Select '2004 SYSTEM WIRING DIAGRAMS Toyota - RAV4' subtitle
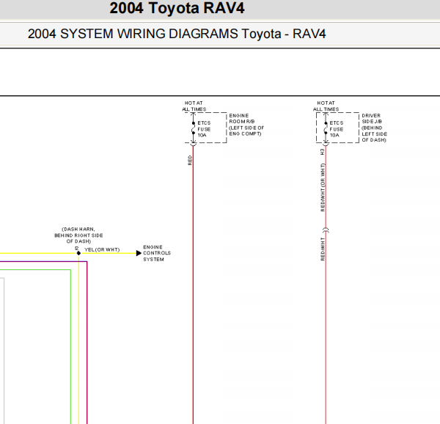 (x=177, y=34)
